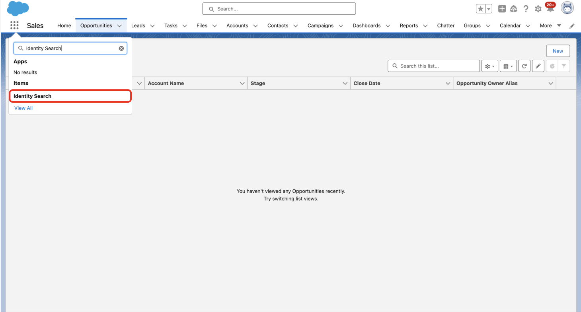Expand the Leads tab chevron
This screenshot has width=581, height=312.
(x=152, y=26)
